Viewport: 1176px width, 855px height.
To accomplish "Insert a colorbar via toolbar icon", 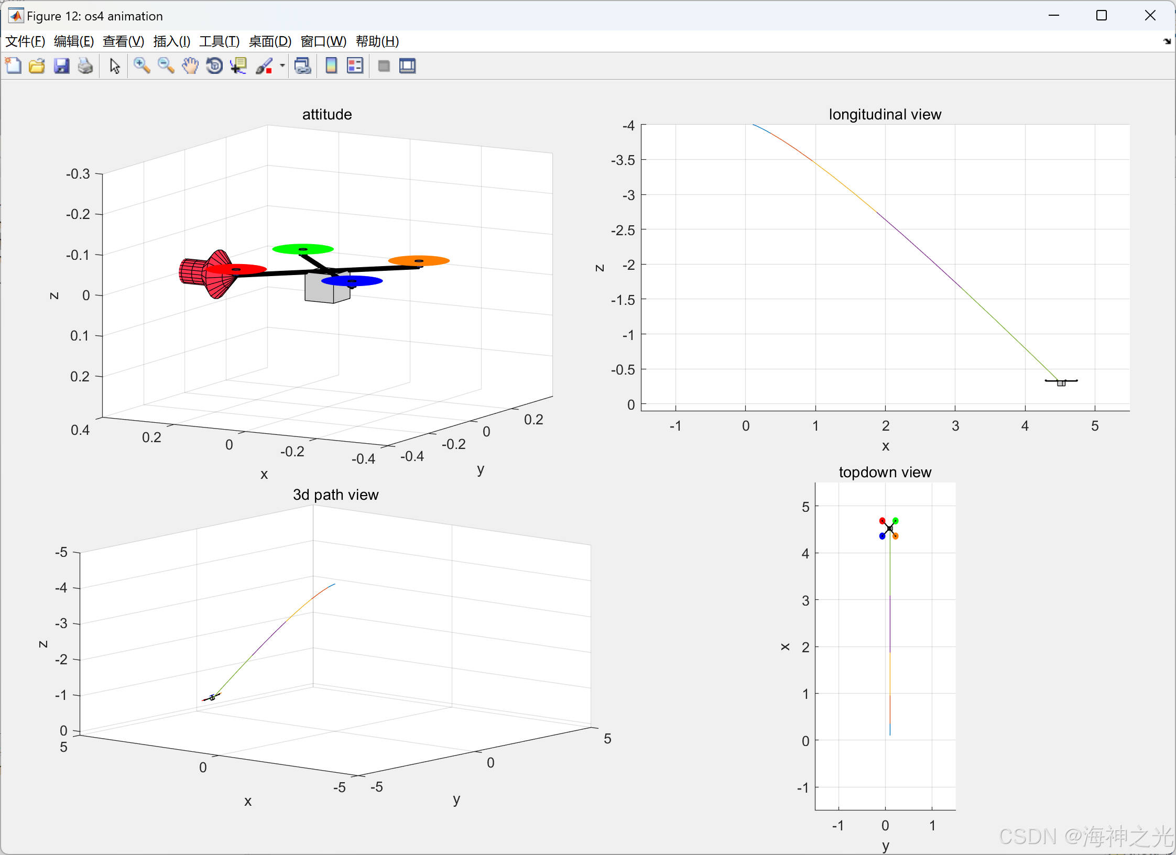I will [x=331, y=66].
